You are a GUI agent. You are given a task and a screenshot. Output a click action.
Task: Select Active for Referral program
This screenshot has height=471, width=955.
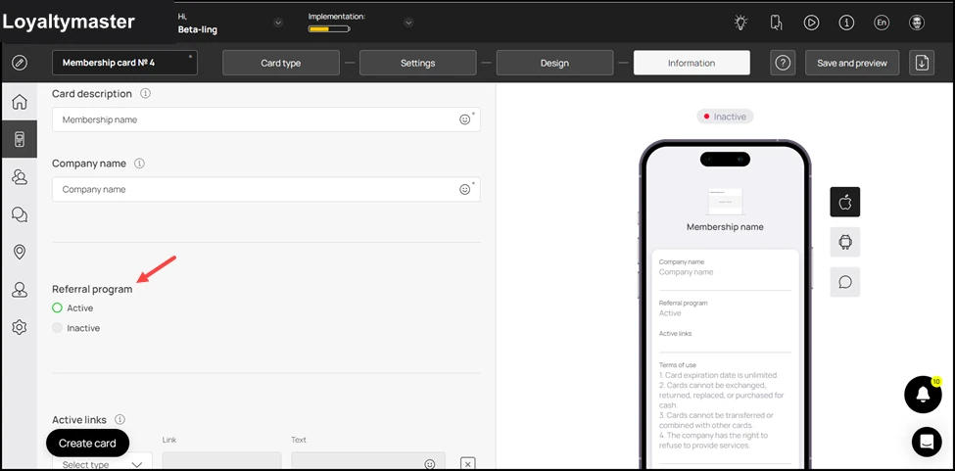coord(57,307)
